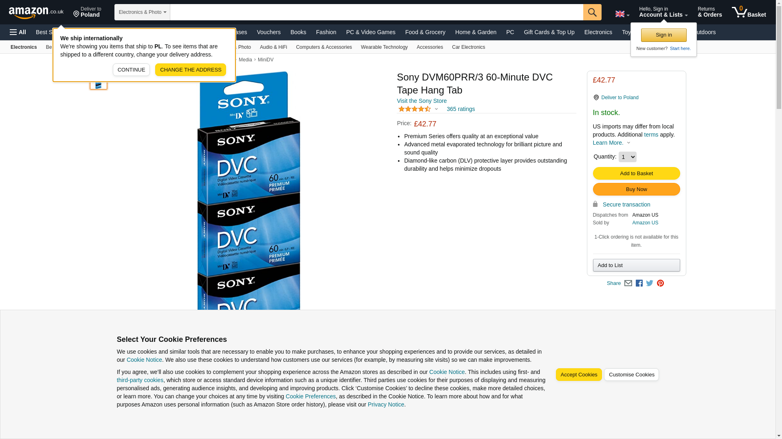Share product on Twitter

click(650, 283)
